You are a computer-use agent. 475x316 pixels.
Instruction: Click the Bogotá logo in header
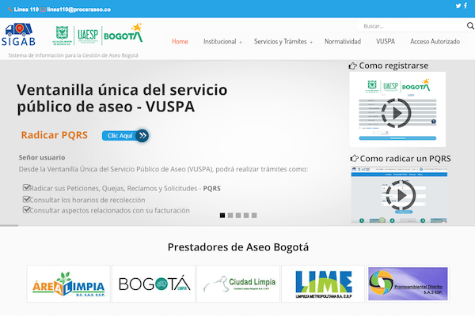point(123,33)
